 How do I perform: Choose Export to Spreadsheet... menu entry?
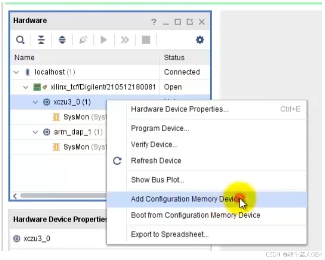coord(207,234)
